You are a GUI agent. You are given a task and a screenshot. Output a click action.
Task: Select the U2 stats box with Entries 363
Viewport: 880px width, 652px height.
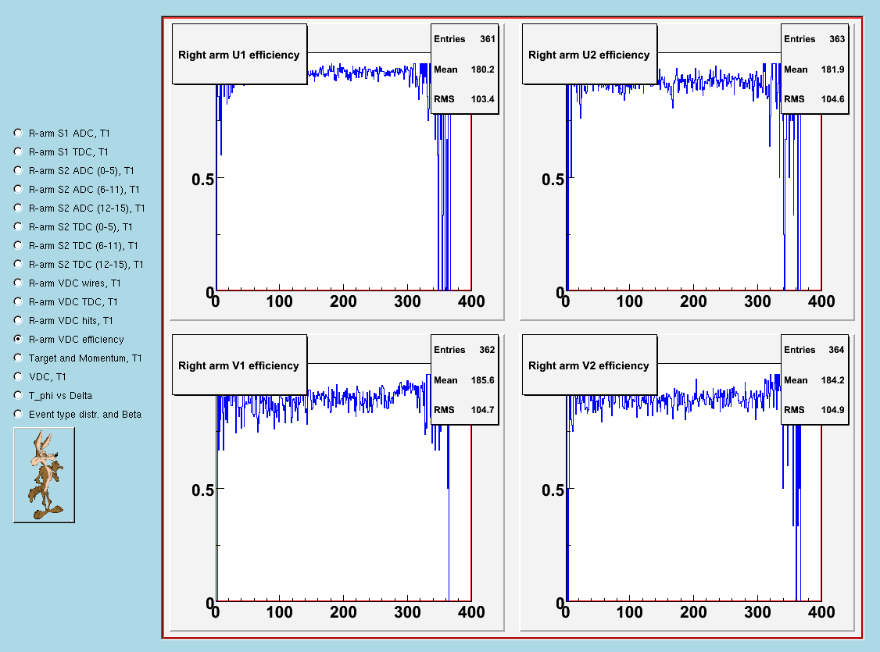point(814,69)
